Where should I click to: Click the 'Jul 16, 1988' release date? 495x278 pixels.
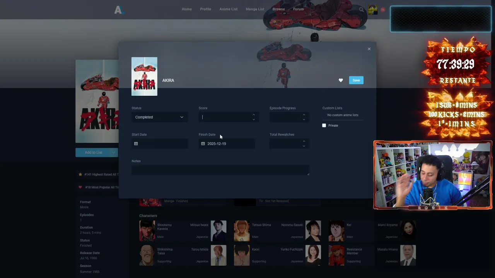(x=88, y=258)
